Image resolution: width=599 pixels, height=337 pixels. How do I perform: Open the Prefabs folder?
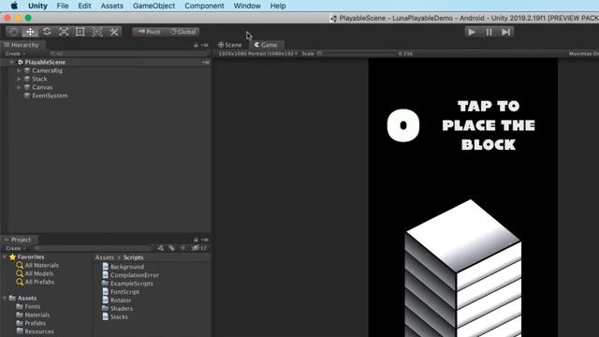(x=31, y=324)
